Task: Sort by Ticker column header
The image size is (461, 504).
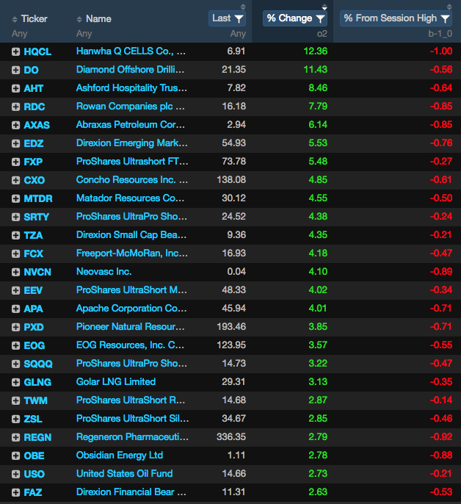Action: [x=29, y=19]
